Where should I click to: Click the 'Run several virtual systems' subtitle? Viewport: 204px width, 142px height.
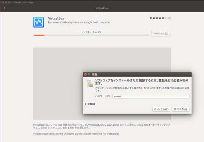click(79, 22)
